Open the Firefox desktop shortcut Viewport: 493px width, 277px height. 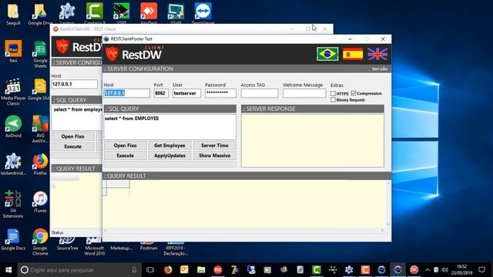40,164
